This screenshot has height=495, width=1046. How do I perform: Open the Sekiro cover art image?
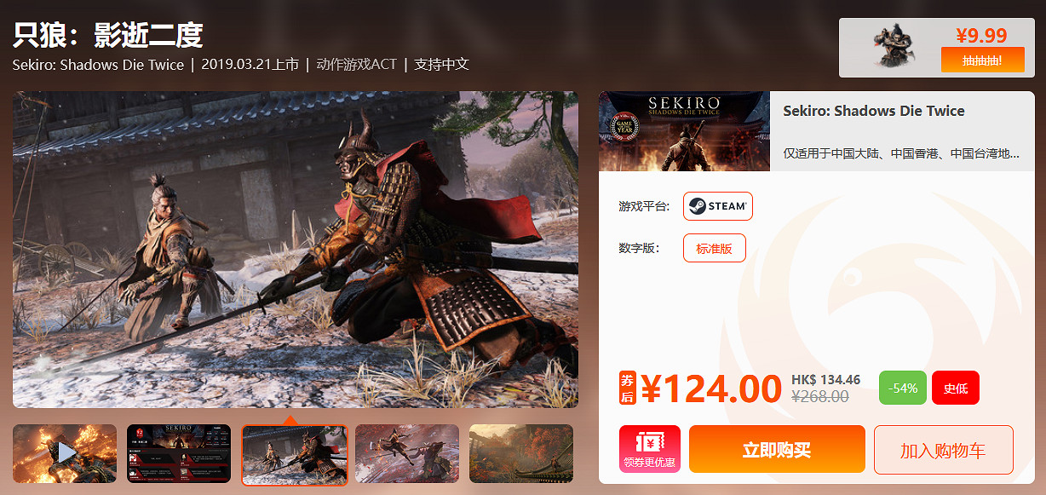685,131
